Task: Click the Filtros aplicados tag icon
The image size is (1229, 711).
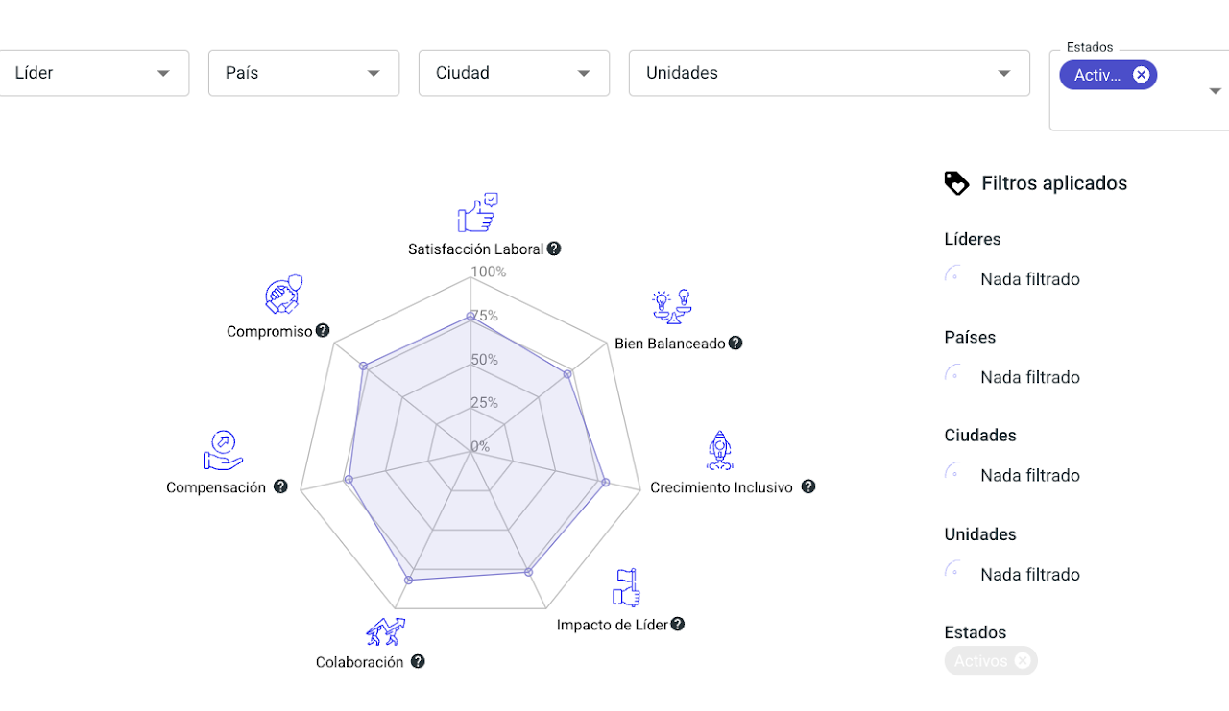Action: point(956,183)
